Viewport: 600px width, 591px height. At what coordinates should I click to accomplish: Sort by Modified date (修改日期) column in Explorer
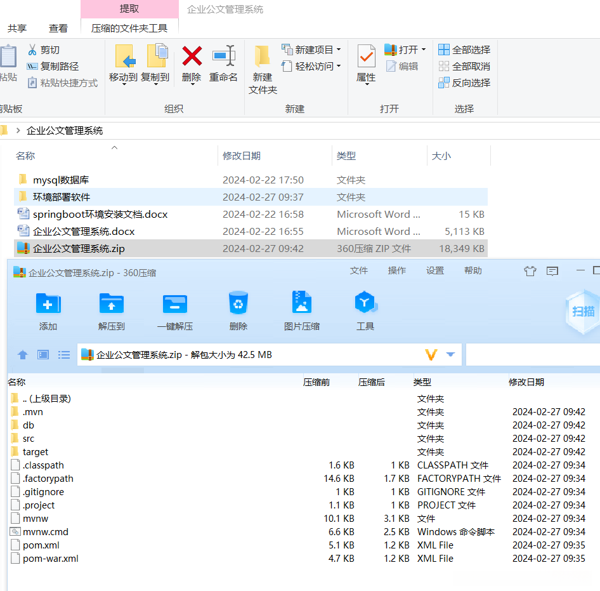pyautogui.click(x=242, y=156)
